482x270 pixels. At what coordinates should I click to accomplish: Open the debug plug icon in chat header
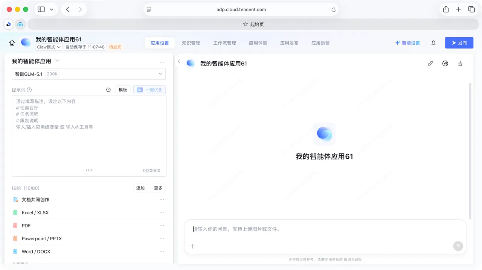pos(430,64)
